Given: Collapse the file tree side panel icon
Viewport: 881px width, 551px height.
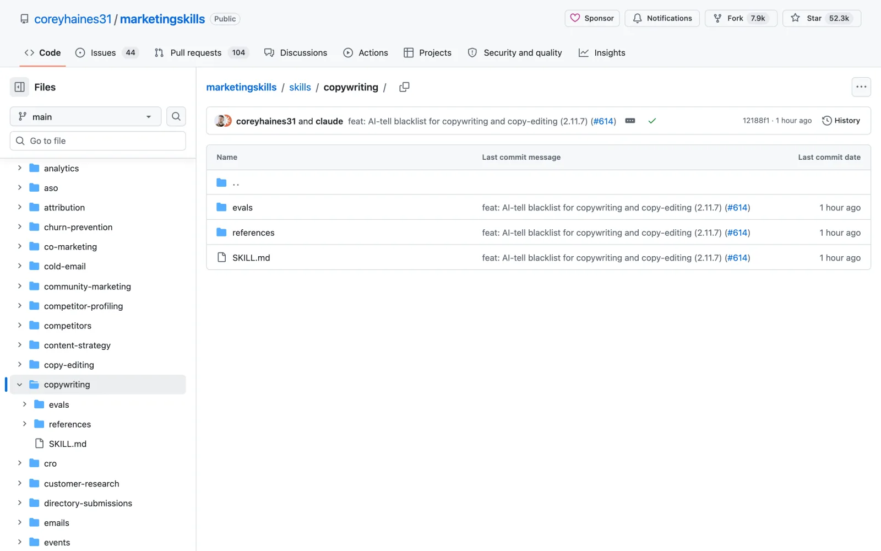Looking at the screenshot, I should [x=19, y=87].
